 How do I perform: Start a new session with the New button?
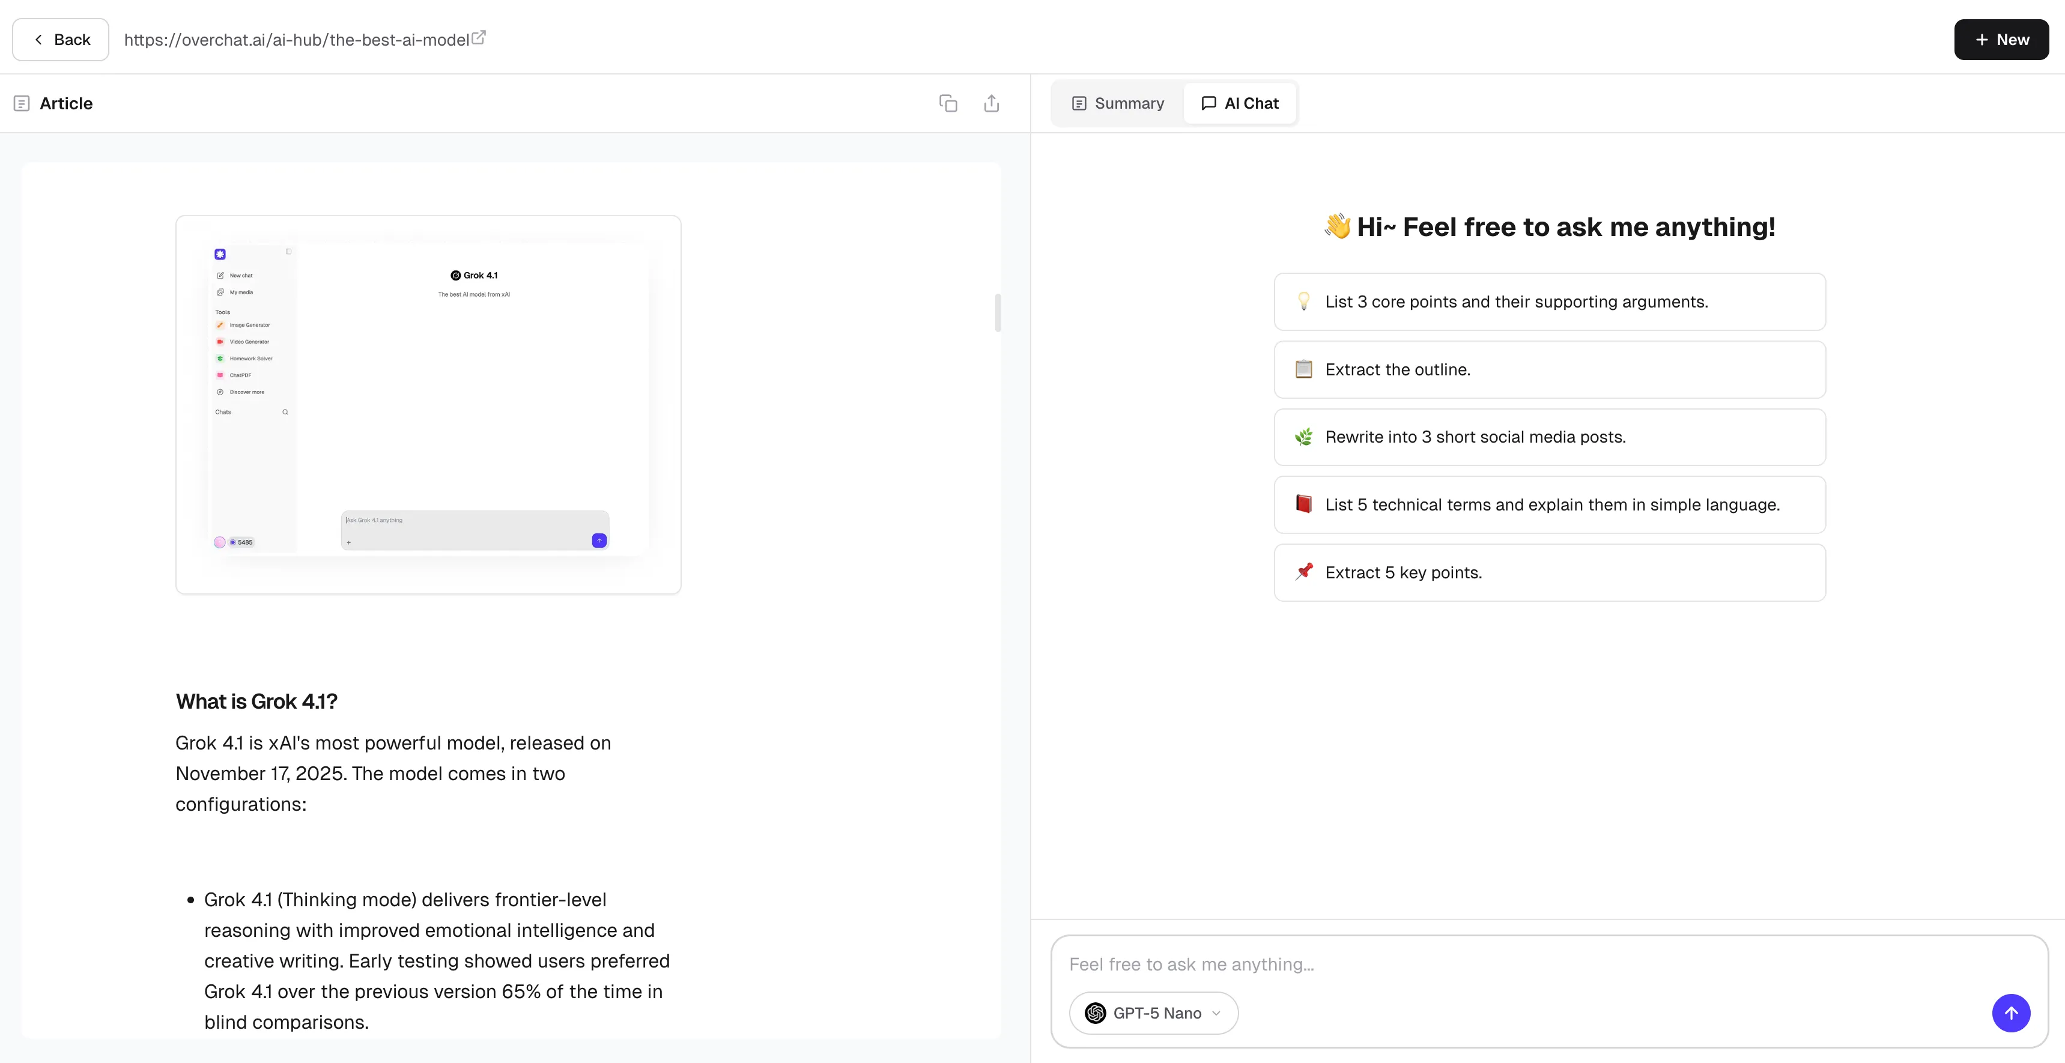pyautogui.click(x=2001, y=39)
